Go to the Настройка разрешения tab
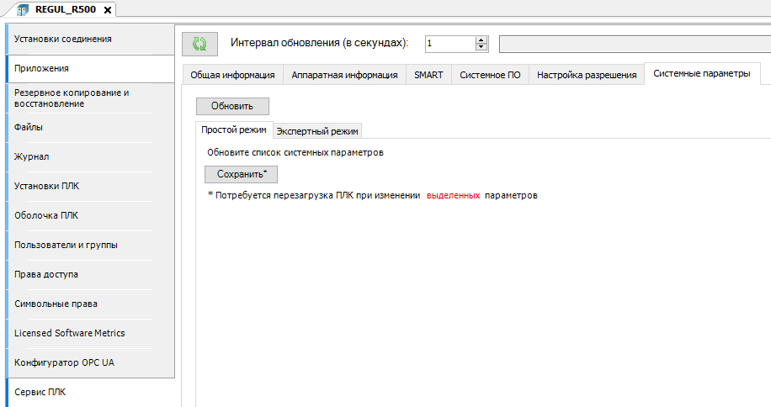Viewport: 771px width, 407px height. point(587,75)
